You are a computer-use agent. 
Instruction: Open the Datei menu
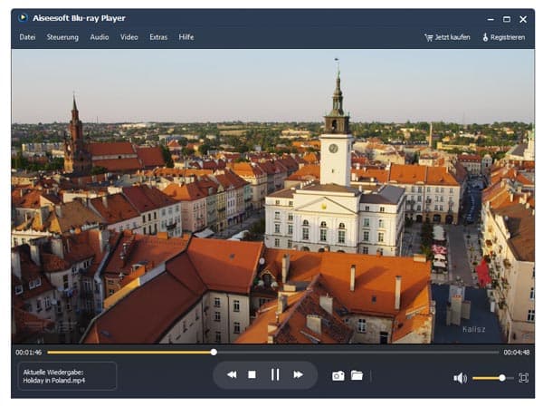(x=27, y=37)
